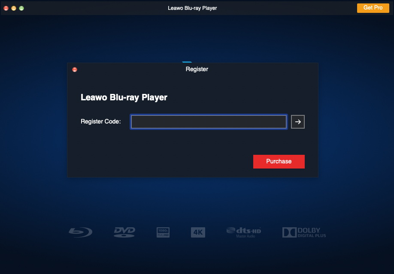Screen dimensions: 394x274
Task: Click the Blu-ray disc logo
Action: (x=80, y=232)
